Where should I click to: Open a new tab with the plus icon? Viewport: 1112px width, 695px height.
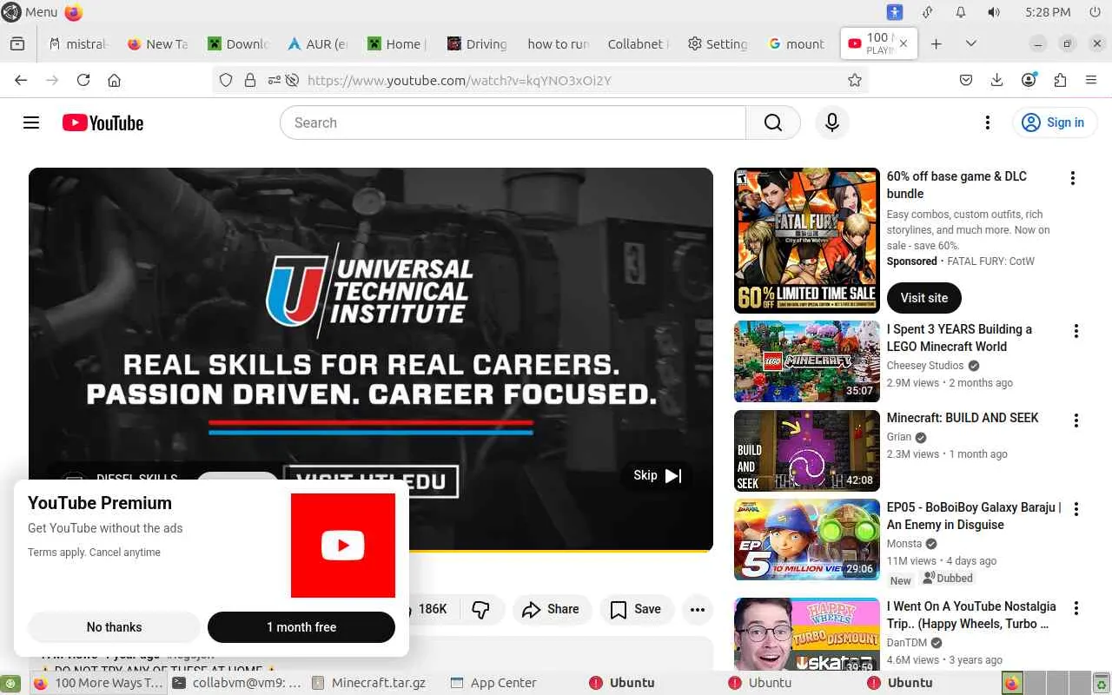(936, 43)
